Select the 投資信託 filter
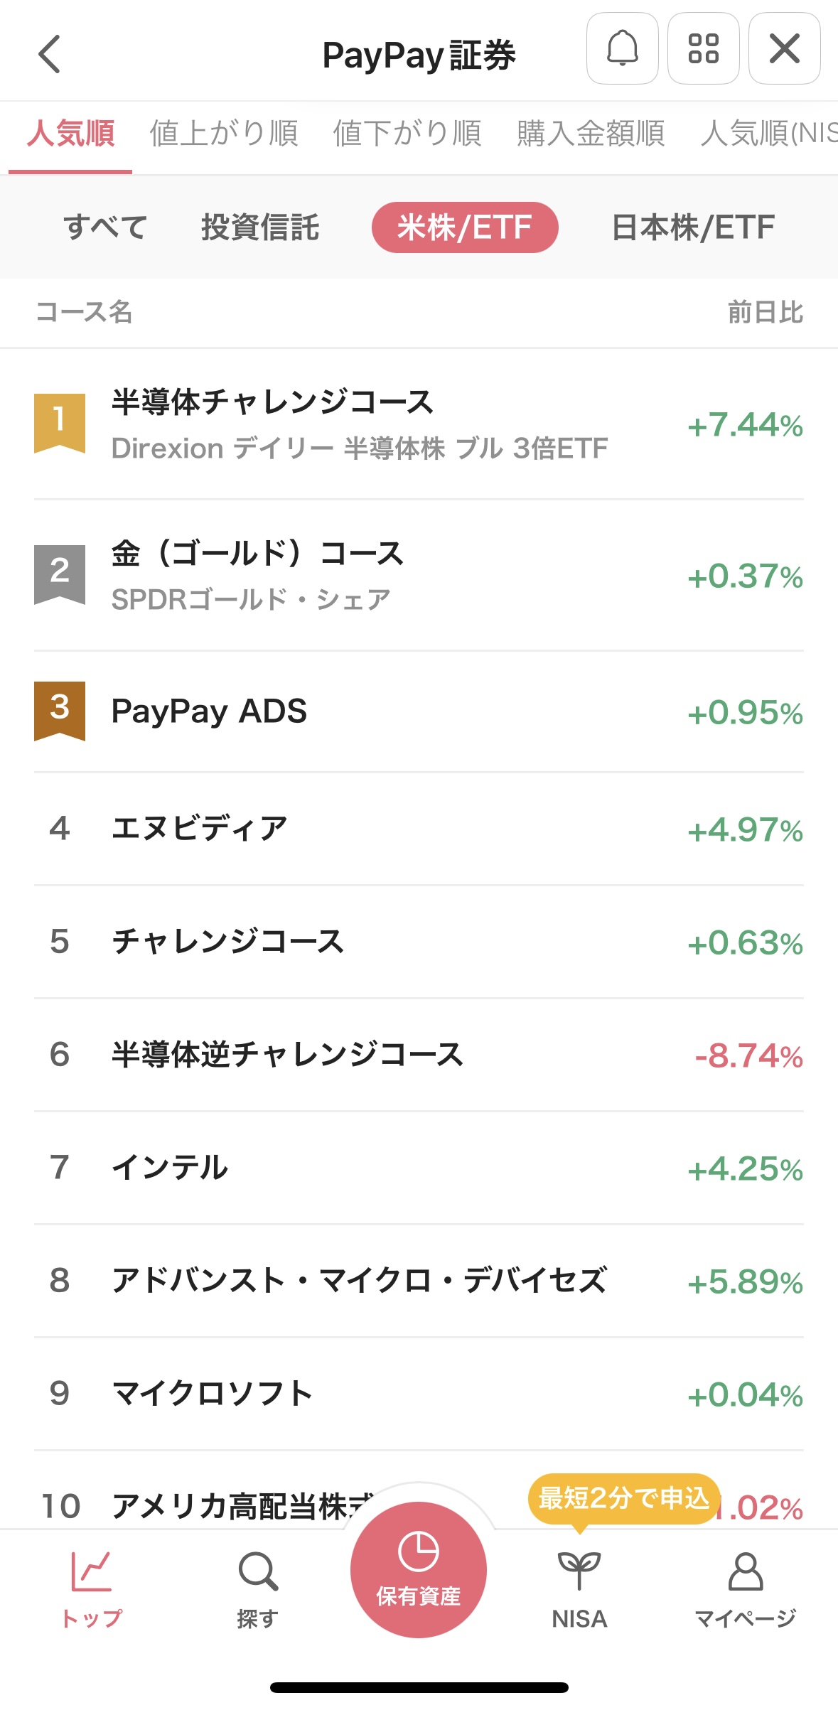Image resolution: width=838 pixels, height=1710 pixels. (260, 227)
